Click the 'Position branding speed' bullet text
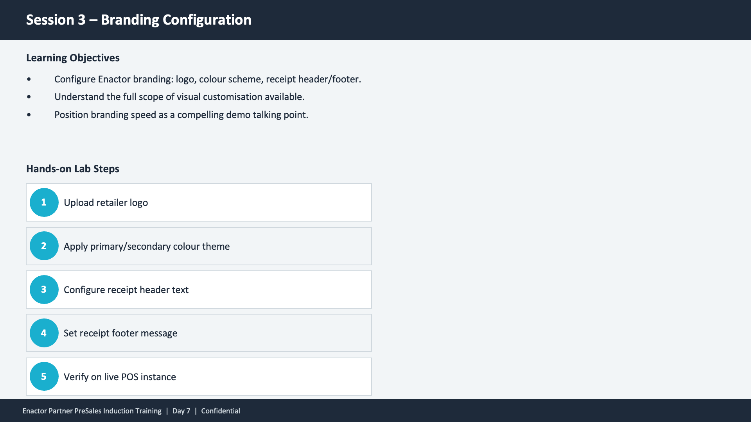Screen dimensions: 751x422 click(181, 115)
